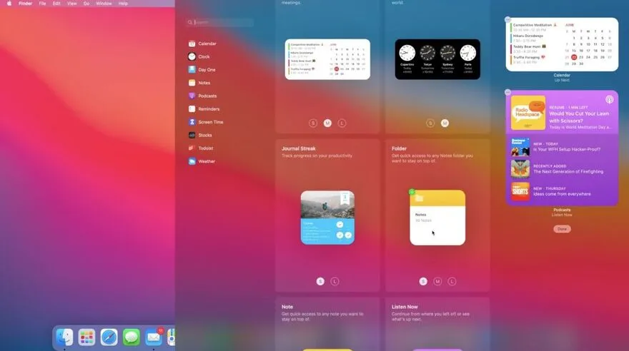Choose small size for Journal Streak widget
Viewport: 629px width, 351px height.
point(320,281)
